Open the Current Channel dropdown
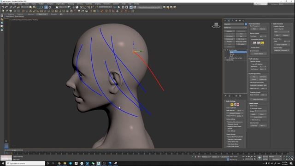Screen dimensions: 295x166 (282, 32)
